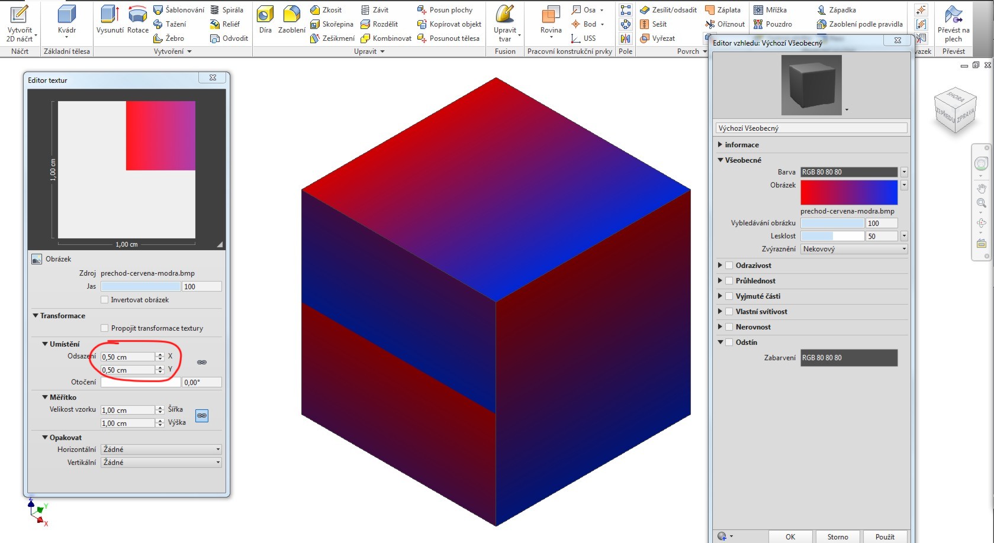Activate Posunout tělesa tool
The width and height of the screenshot is (994, 543).
(x=448, y=38)
